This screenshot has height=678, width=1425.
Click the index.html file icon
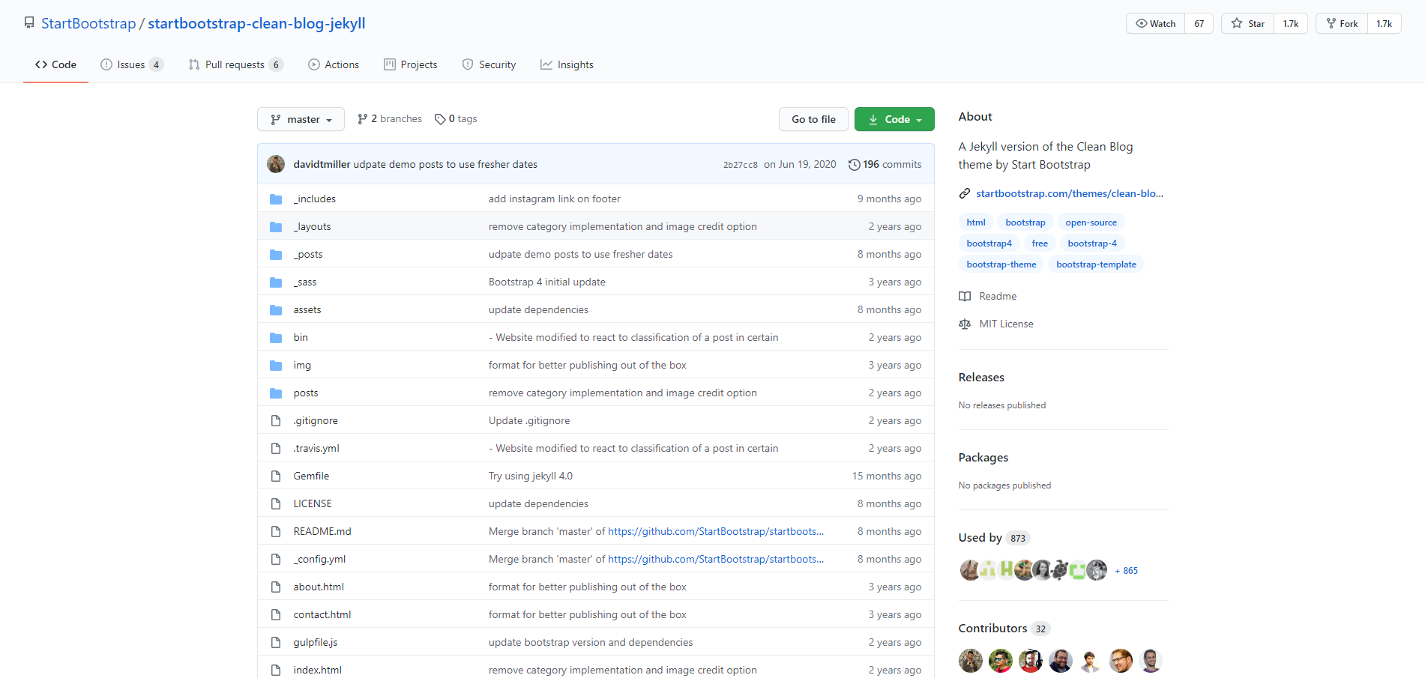point(276,670)
